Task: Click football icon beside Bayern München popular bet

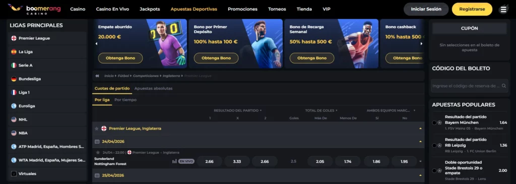Action: (439, 123)
